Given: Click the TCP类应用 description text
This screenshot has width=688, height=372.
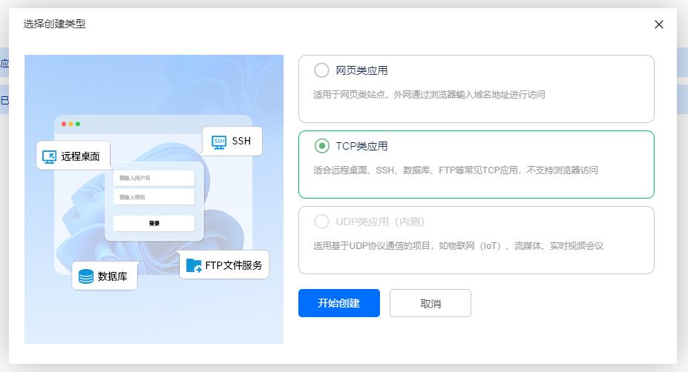Looking at the screenshot, I should point(456,170).
